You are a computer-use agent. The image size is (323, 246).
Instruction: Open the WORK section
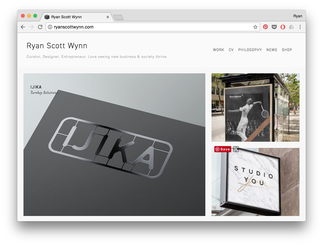pyautogui.click(x=218, y=50)
